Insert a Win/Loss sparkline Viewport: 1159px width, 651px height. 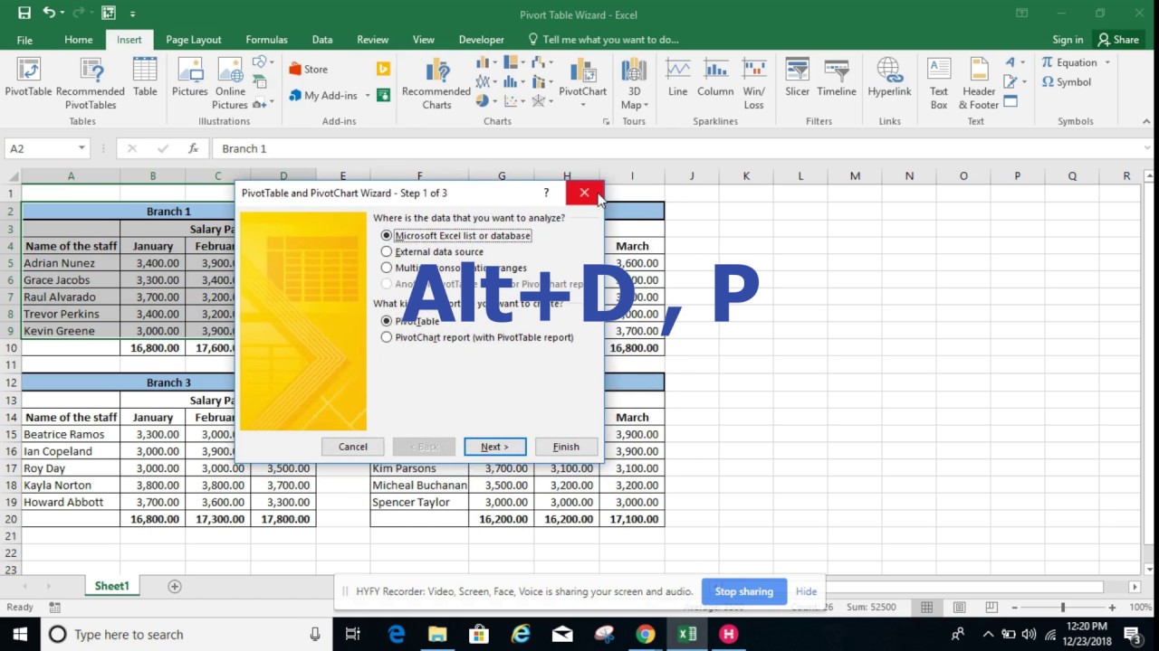753,83
